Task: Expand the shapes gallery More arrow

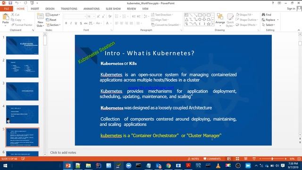Action: point(213,24)
